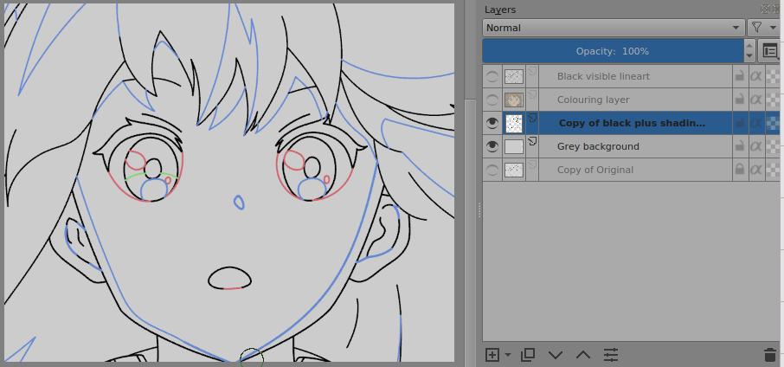This screenshot has height=367, width=784.
Task: Click the Colouring layer thumbnail
Action: (513, 100)
